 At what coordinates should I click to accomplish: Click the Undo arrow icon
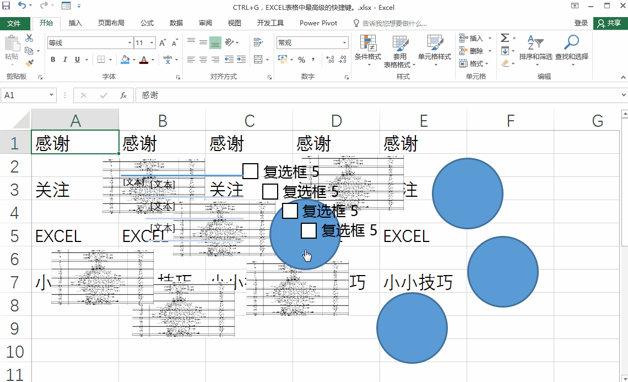click(x=22, y=6)
